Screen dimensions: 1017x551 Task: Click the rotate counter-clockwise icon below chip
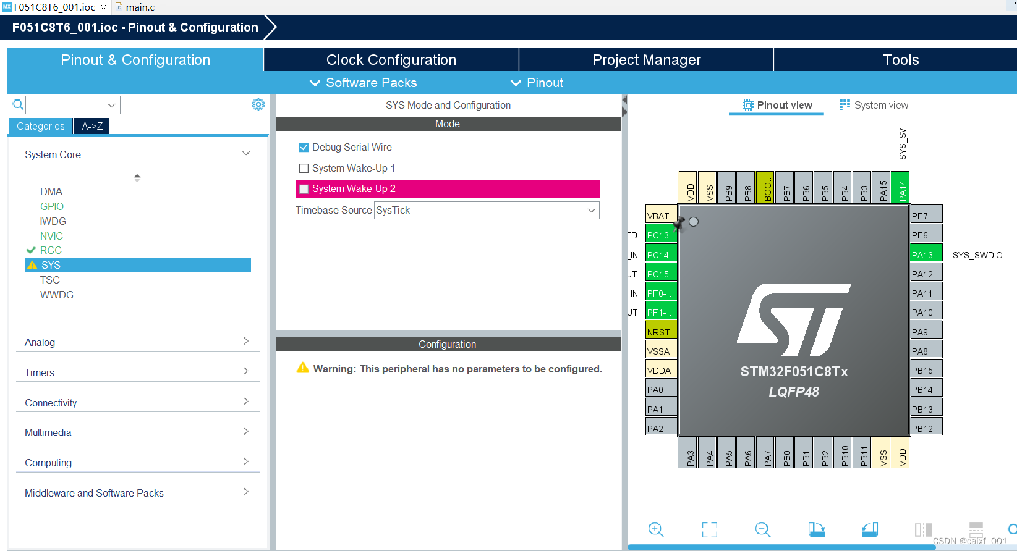(x=870, y=529)
